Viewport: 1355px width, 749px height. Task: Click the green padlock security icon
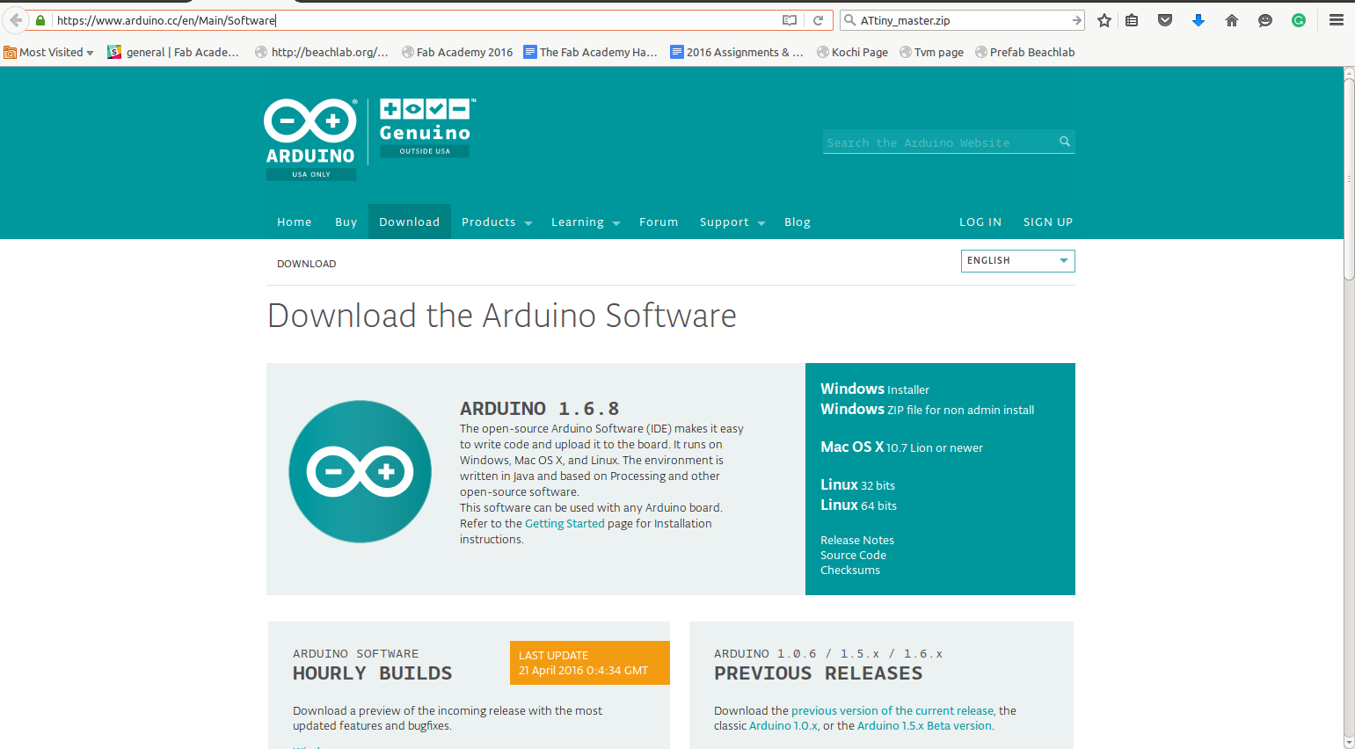(40, 20)
